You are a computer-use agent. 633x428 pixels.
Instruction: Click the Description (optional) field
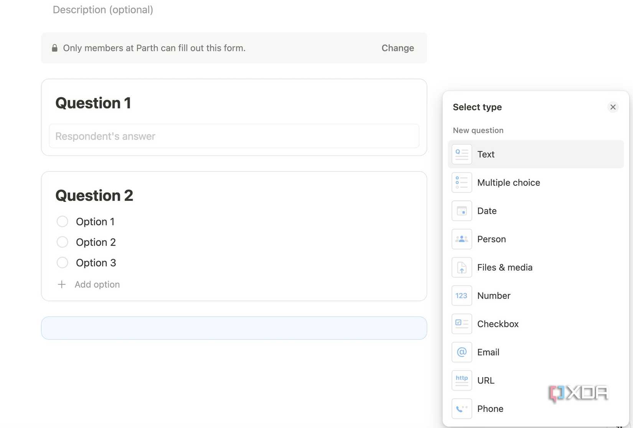pos(103,10)
